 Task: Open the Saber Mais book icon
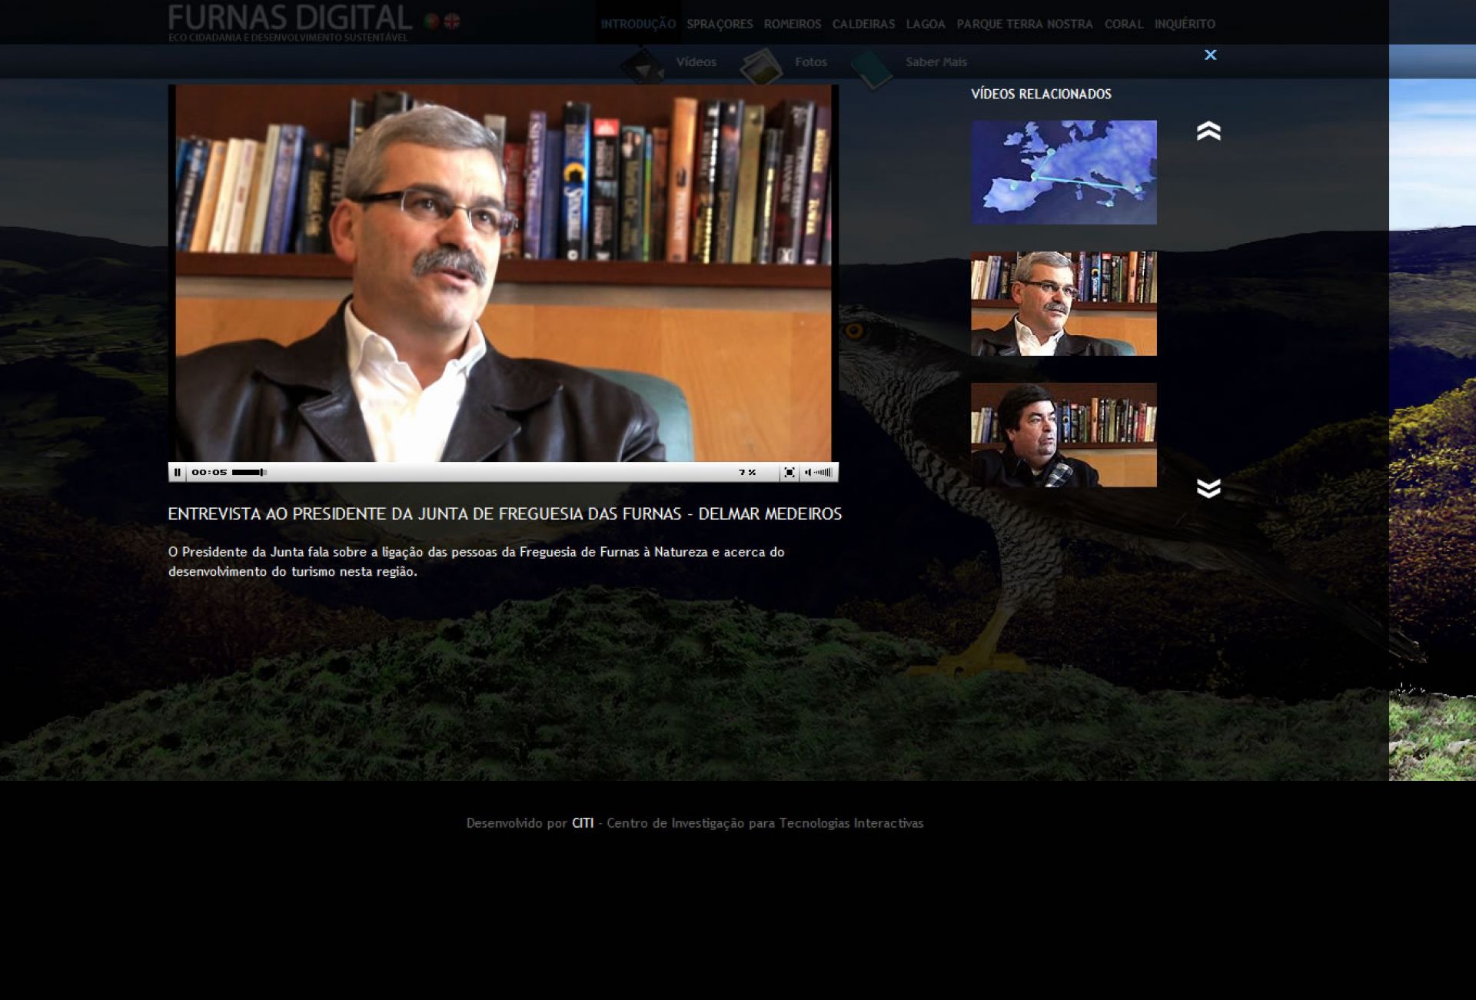872,68
